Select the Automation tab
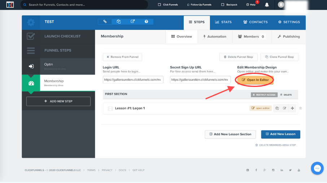Image resolution: width=327 pixels, height=183 pixels. (x=215, y=37)
